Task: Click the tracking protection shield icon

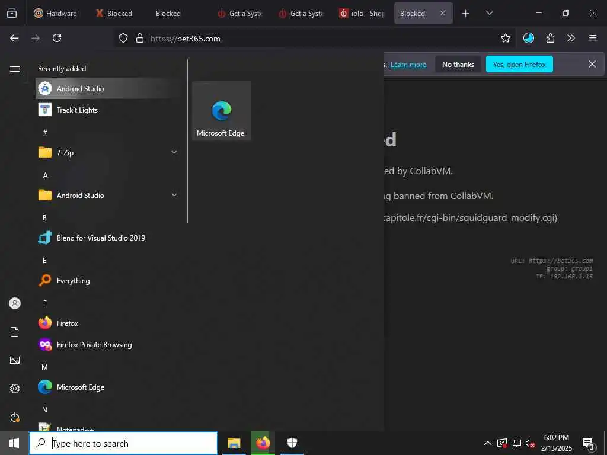Action: 123,38
